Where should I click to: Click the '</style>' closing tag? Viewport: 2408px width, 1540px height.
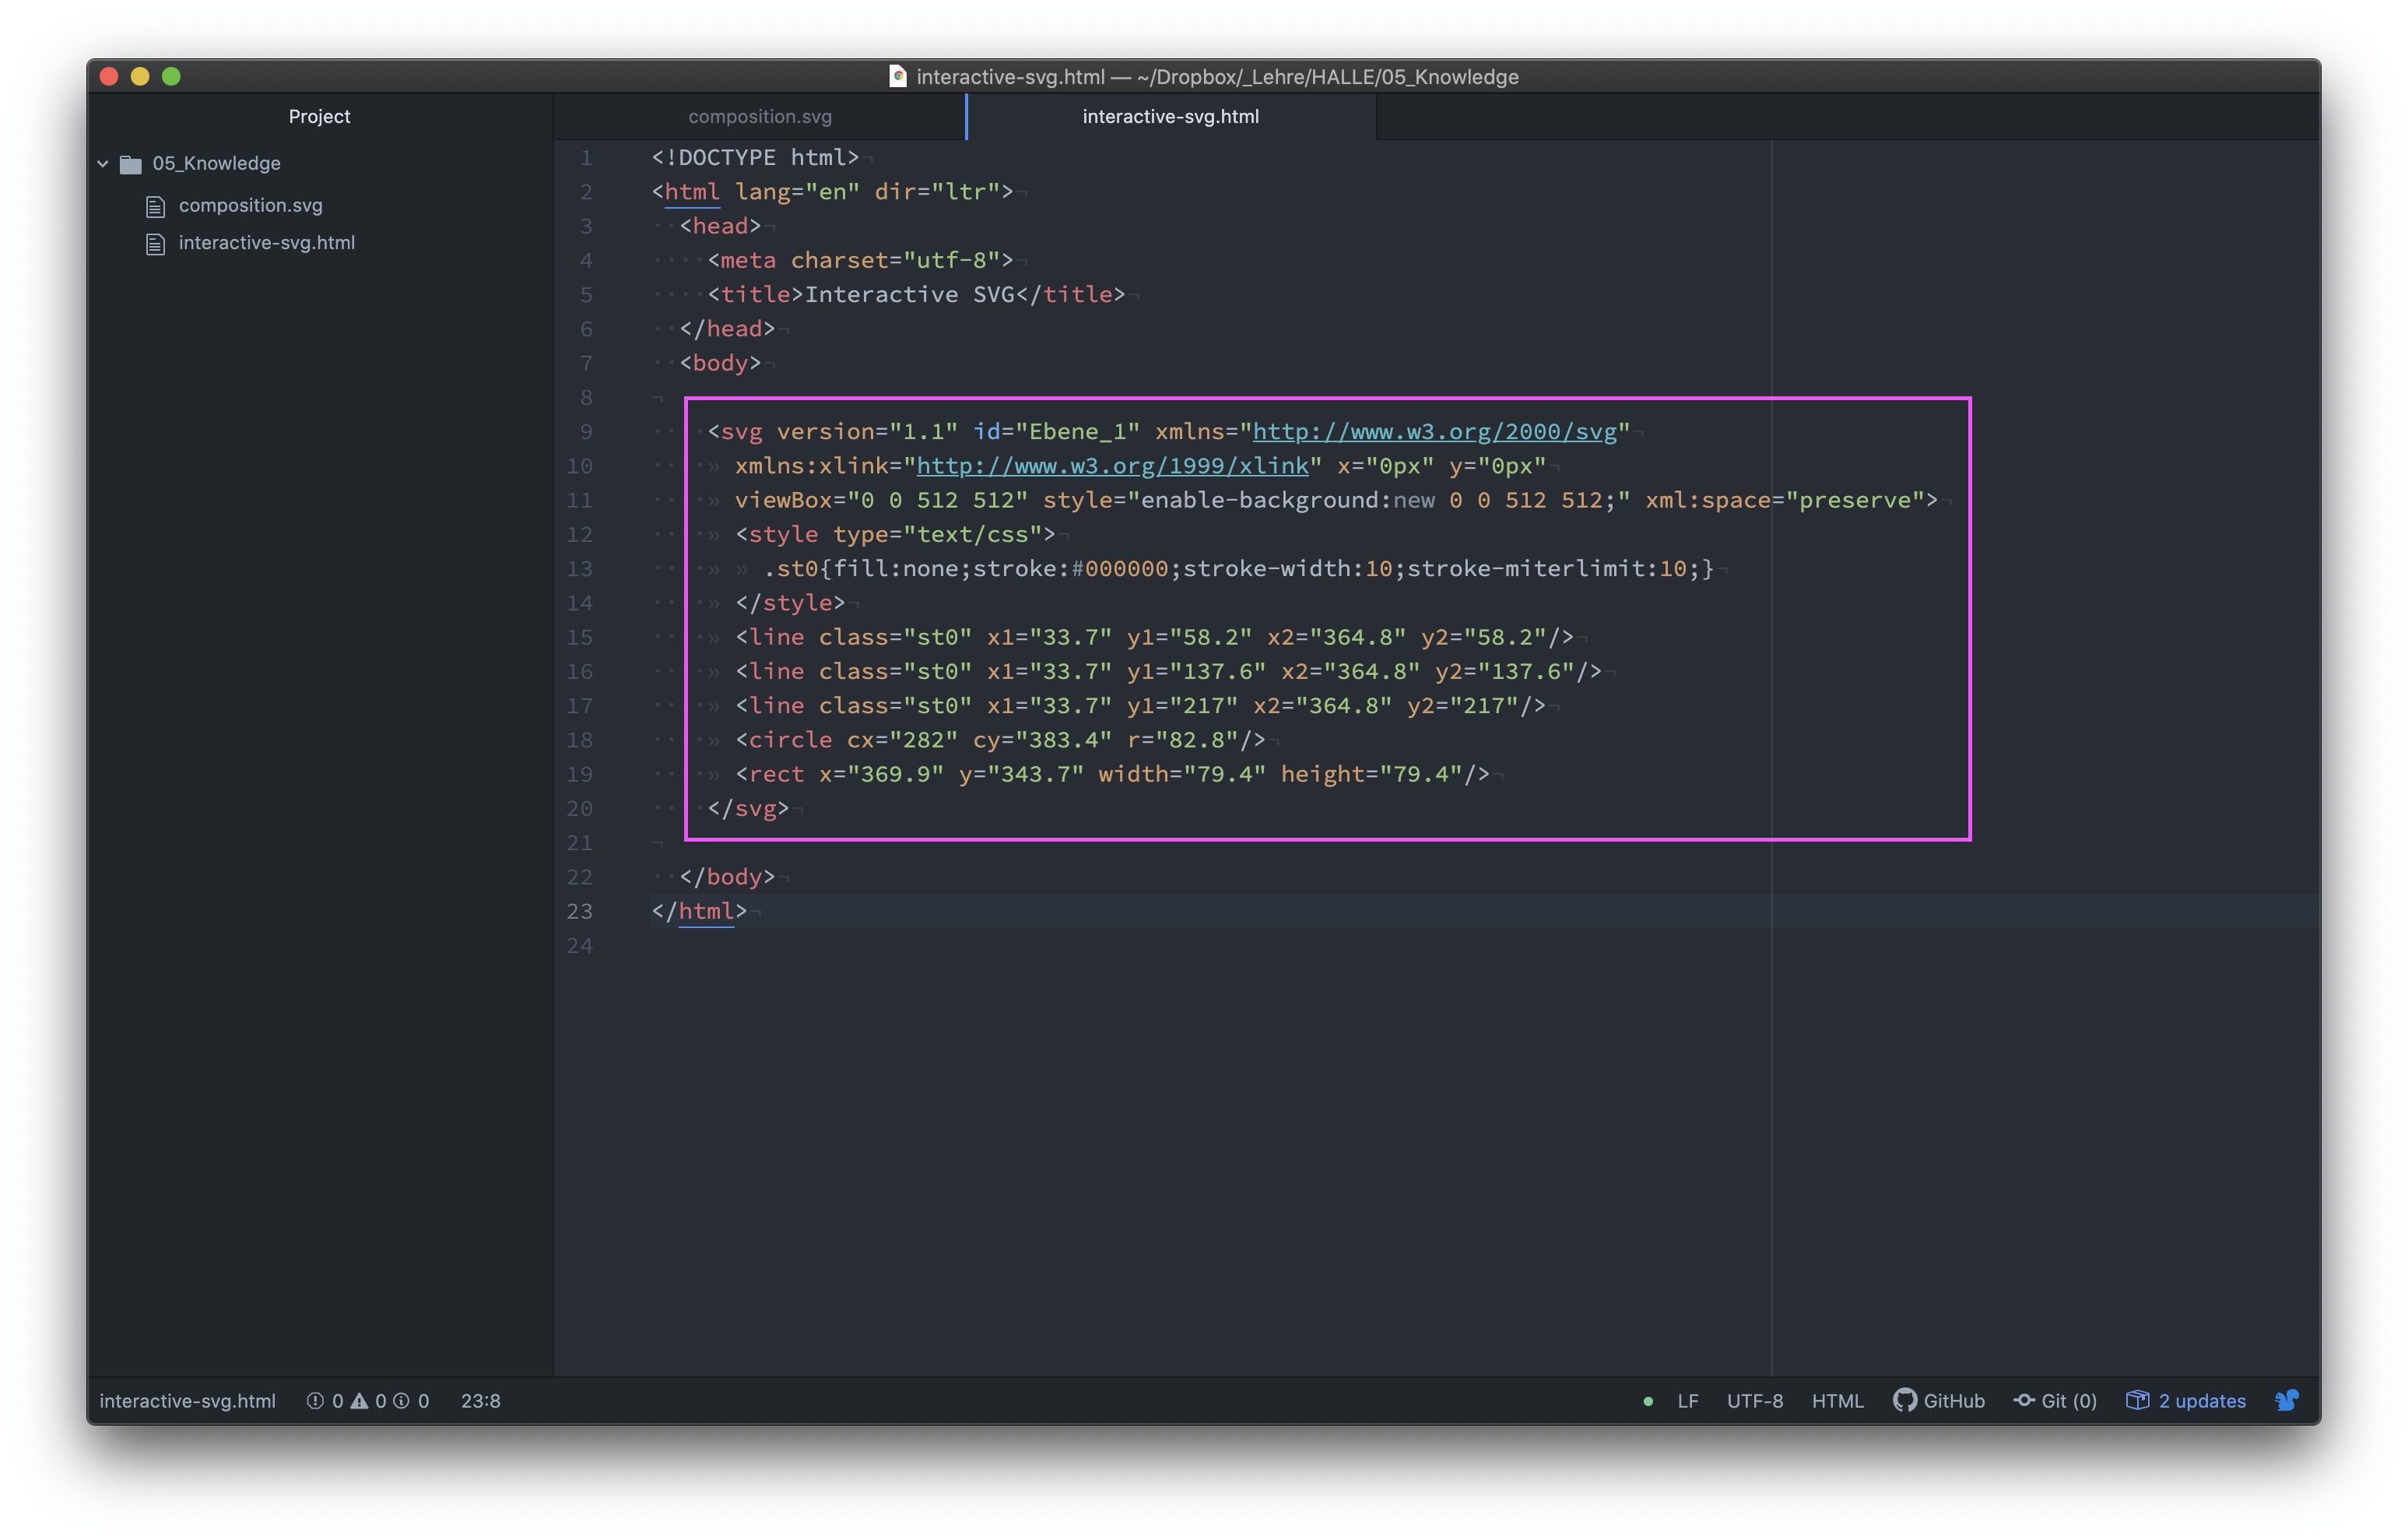pyautogui.click(x=790, y=603)
